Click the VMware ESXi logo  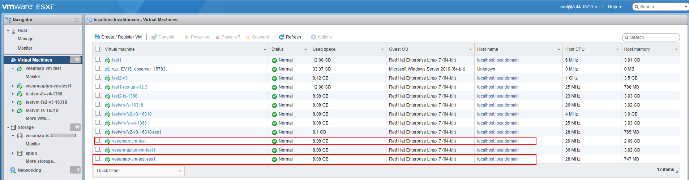(28, 6)
